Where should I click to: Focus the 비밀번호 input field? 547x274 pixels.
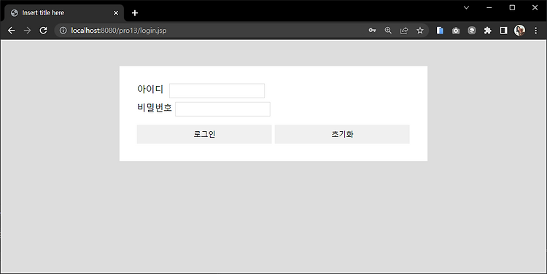(222, 109)
